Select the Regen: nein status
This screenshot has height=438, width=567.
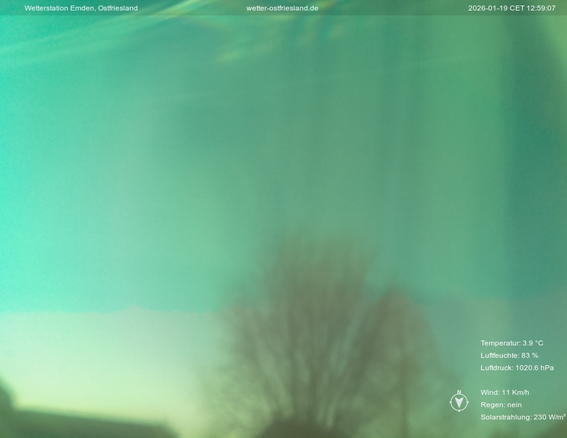[x=501, y=405]
